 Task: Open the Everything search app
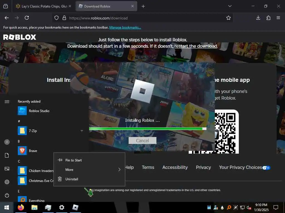point(51,199)
